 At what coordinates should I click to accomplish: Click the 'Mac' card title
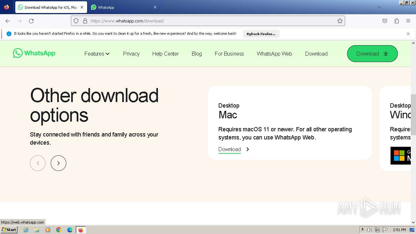(228, 115)
